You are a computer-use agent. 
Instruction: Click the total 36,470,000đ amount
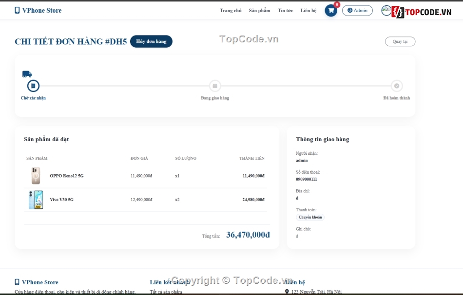[x=248, y=235]
